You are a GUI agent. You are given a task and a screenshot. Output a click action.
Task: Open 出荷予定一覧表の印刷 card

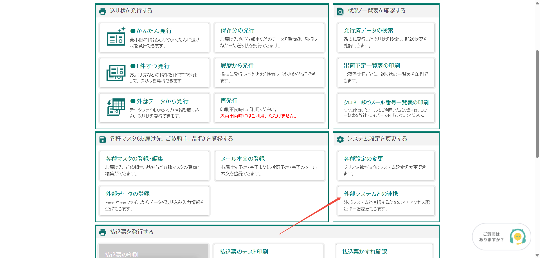[386, 73]
